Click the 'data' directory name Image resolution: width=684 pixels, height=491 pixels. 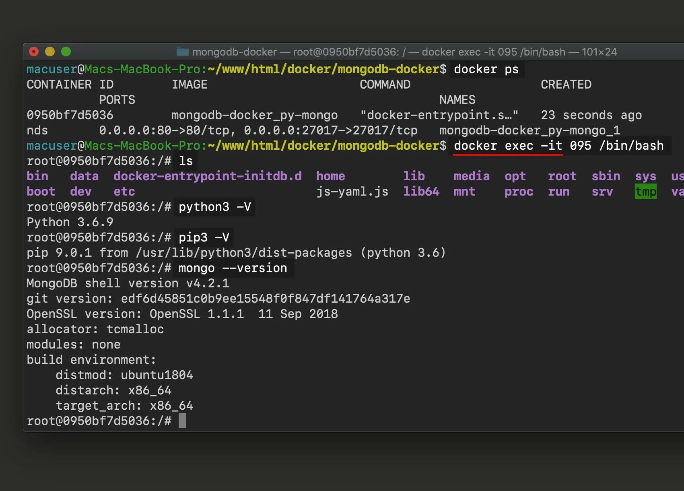click(x=84, y=176)
